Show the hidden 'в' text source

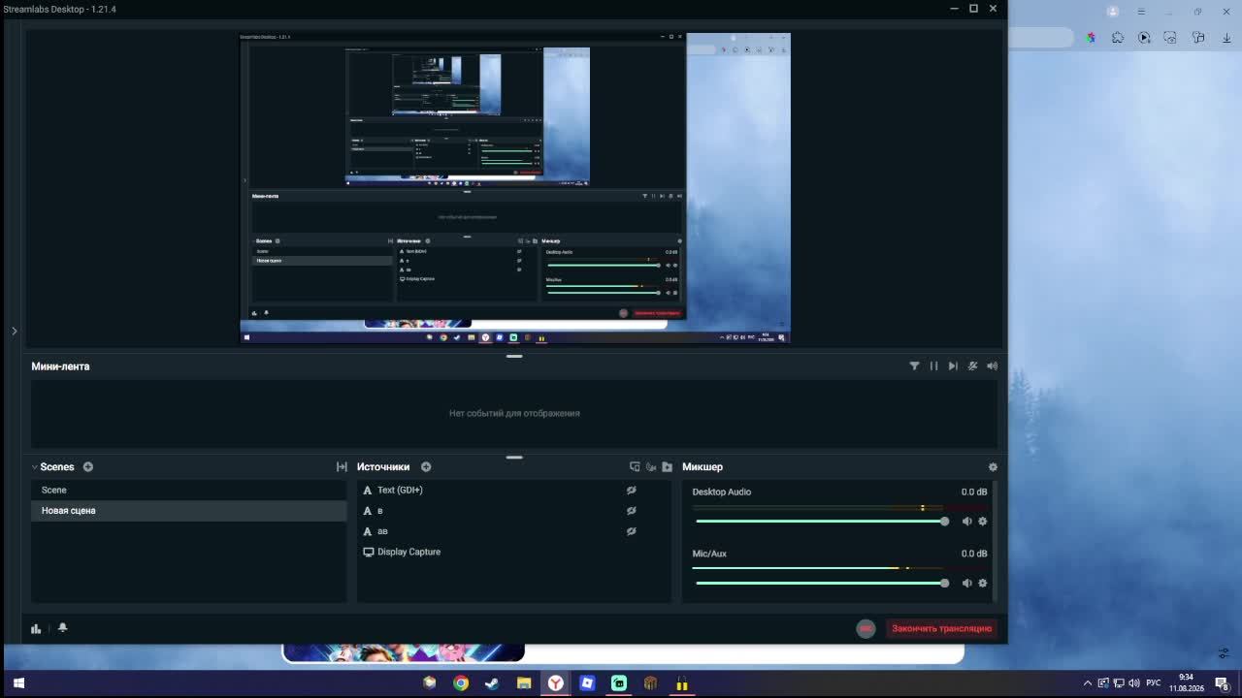(x=631, y=511)
